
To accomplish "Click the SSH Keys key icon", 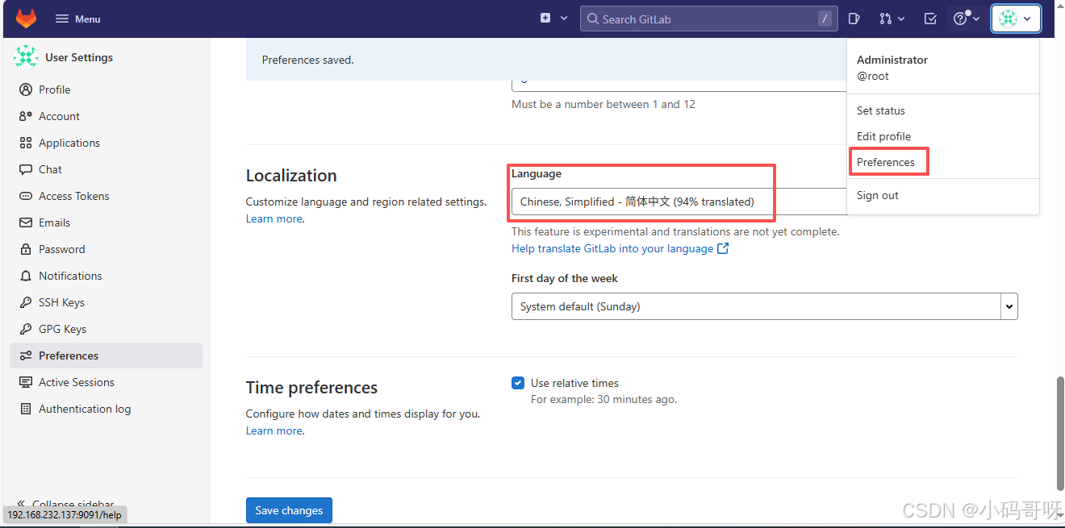I will point(25,302).
